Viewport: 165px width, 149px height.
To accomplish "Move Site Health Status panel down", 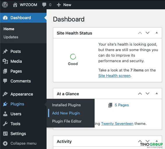I will 148,33.
